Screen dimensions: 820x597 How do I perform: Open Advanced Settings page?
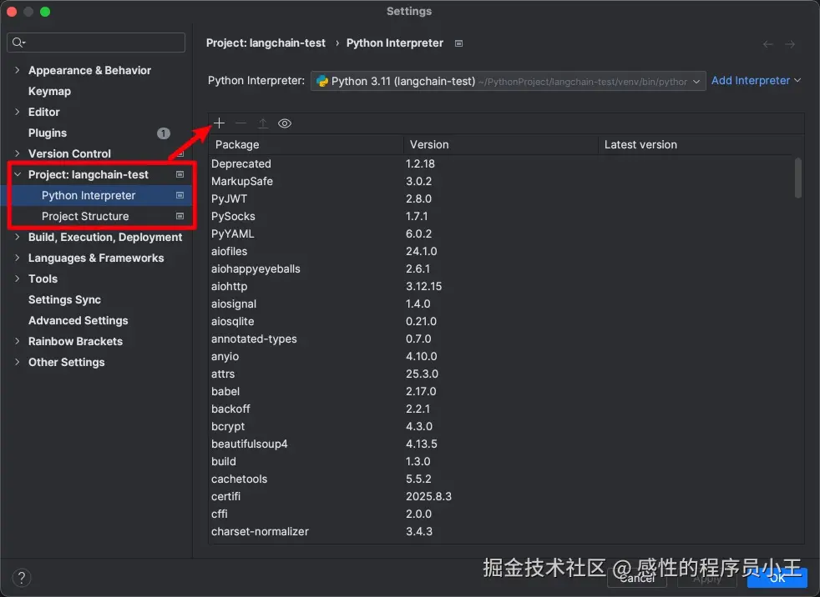[x=78, y=321]
